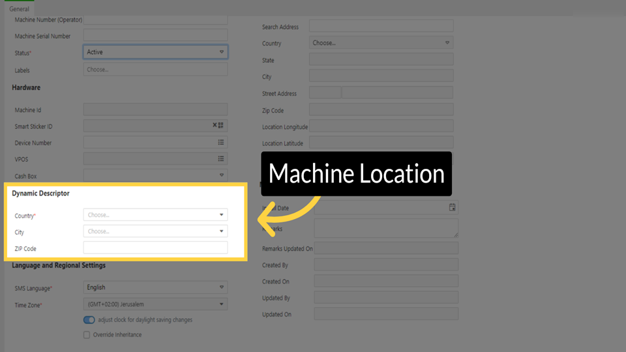The width and height of the screenshot is (626, 352).
Task: Click the Time Zone dropdown arrow
Action: click(x=222, y=304)
